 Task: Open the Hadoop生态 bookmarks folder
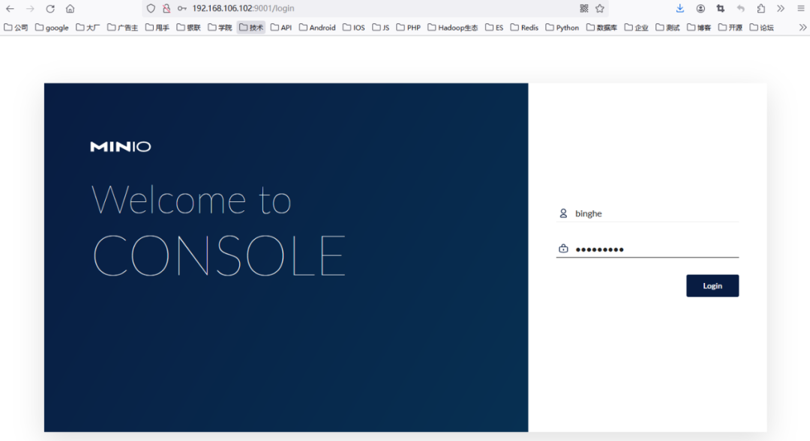click(453, 28)
